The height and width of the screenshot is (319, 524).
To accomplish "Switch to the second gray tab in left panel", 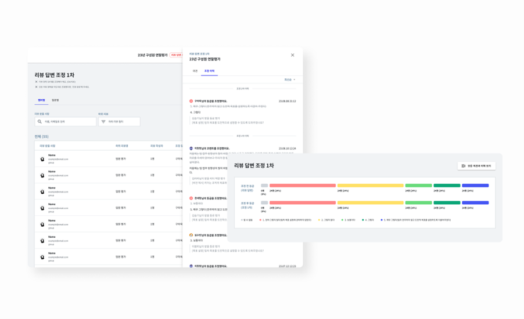I will click(55, 100).
